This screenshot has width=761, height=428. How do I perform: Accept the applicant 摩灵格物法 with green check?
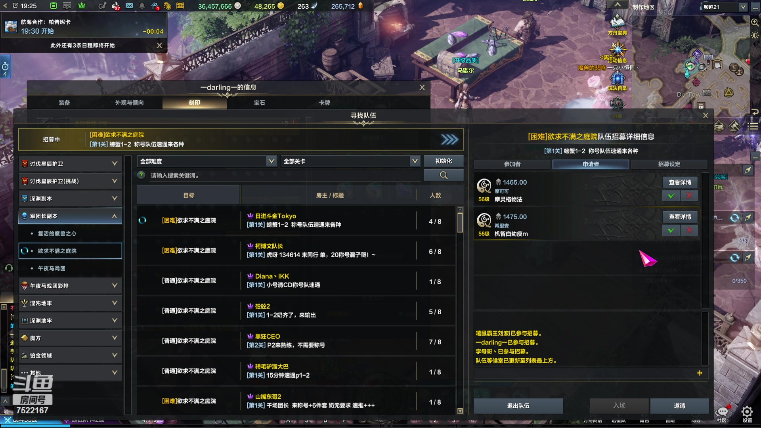click(x=671, y=196)
